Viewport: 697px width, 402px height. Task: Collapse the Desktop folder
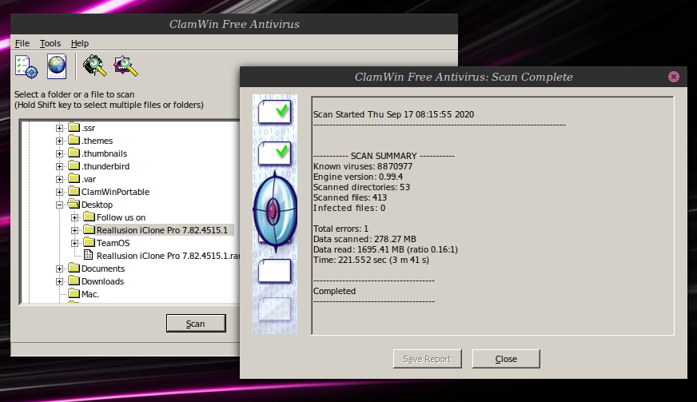tap(60, 205)
